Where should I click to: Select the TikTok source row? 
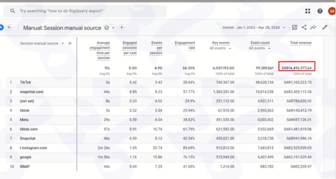click(x=161, y=82)
